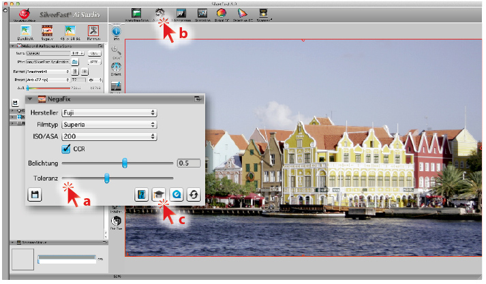Open NegaFix expert mode graduation cap icon

[159, 193]
